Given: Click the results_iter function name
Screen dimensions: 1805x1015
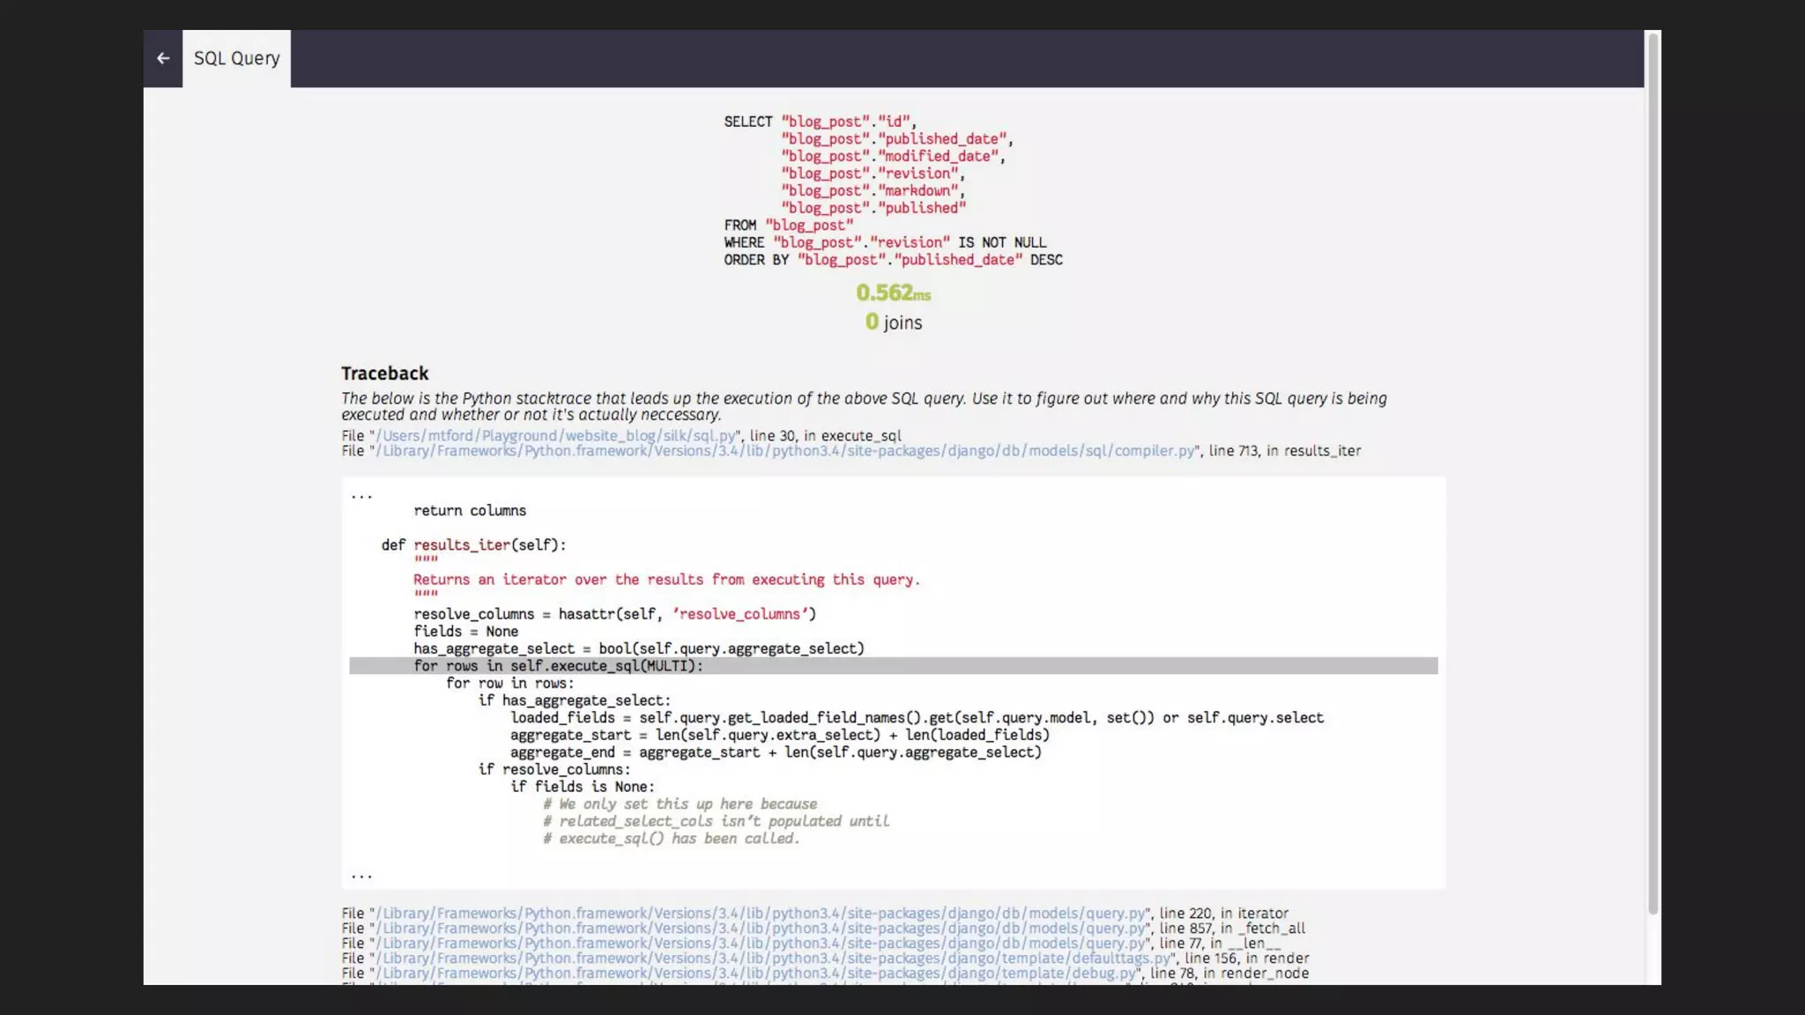Looking at the screenshot, I should [x=462, y=545].
